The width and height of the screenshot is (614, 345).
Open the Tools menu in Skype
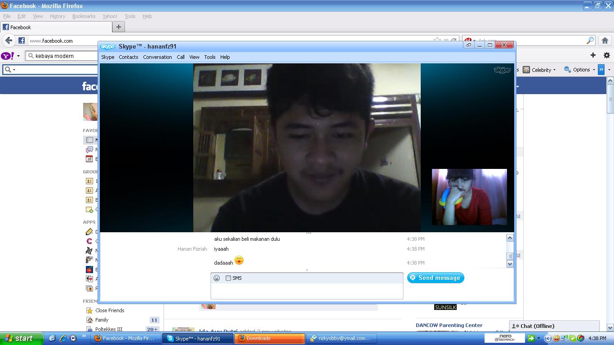(210, 57)
